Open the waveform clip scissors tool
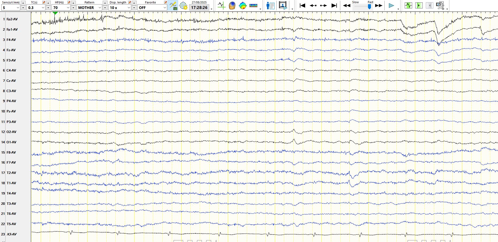Image resolution: width=498 pixels, height=242 pixels. point(440,6)
